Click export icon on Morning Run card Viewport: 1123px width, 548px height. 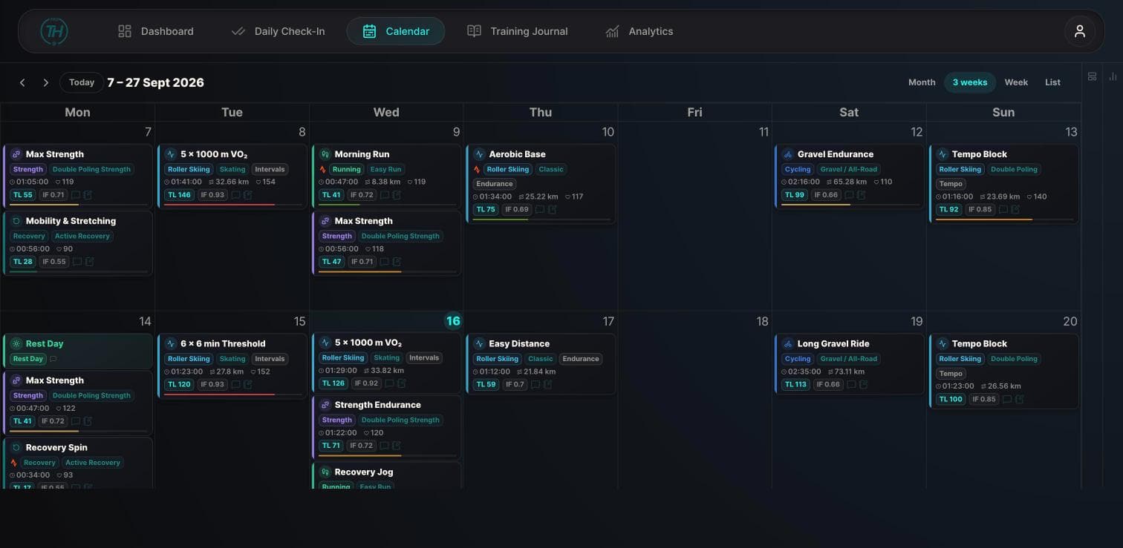(397, 195)
